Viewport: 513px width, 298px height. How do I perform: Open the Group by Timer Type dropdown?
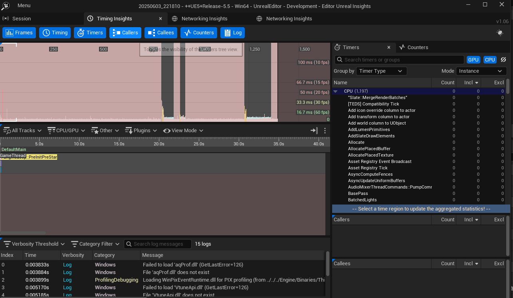click(381, 71)
